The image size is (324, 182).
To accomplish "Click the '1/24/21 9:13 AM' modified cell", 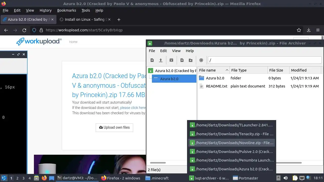I will pyautogui.click(x=305, y=78).
